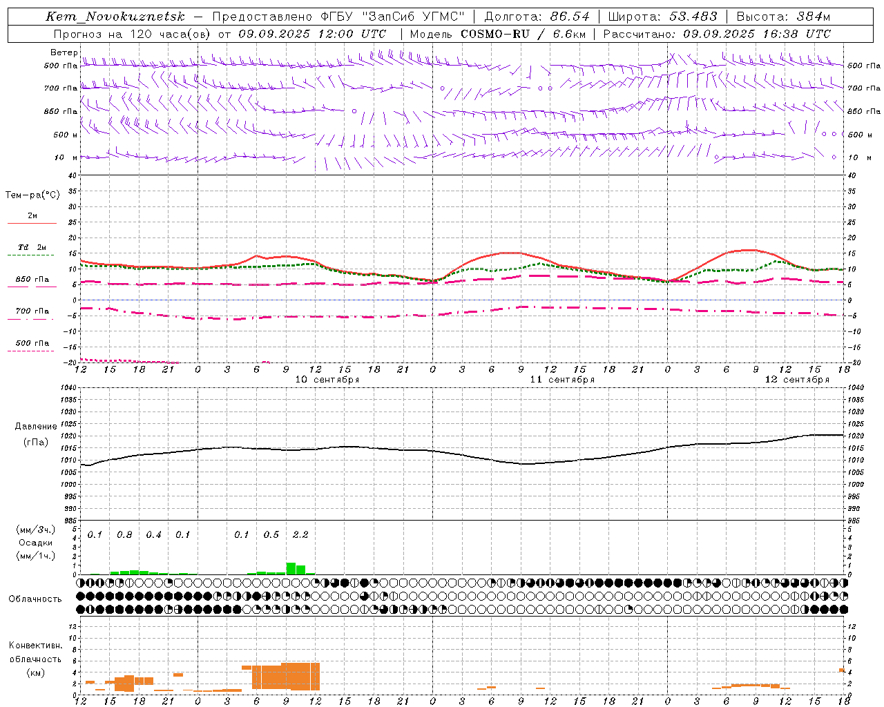Screen dimensions: 884x707
Task: Click the tallest green precipitation bar
Action: click(x=291, y=568)
